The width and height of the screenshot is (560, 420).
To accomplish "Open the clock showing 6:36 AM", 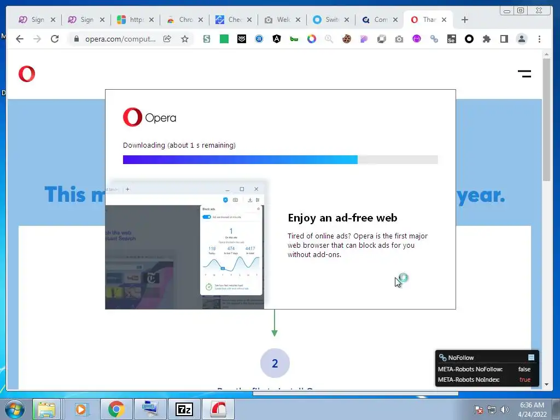I will 532,410.
